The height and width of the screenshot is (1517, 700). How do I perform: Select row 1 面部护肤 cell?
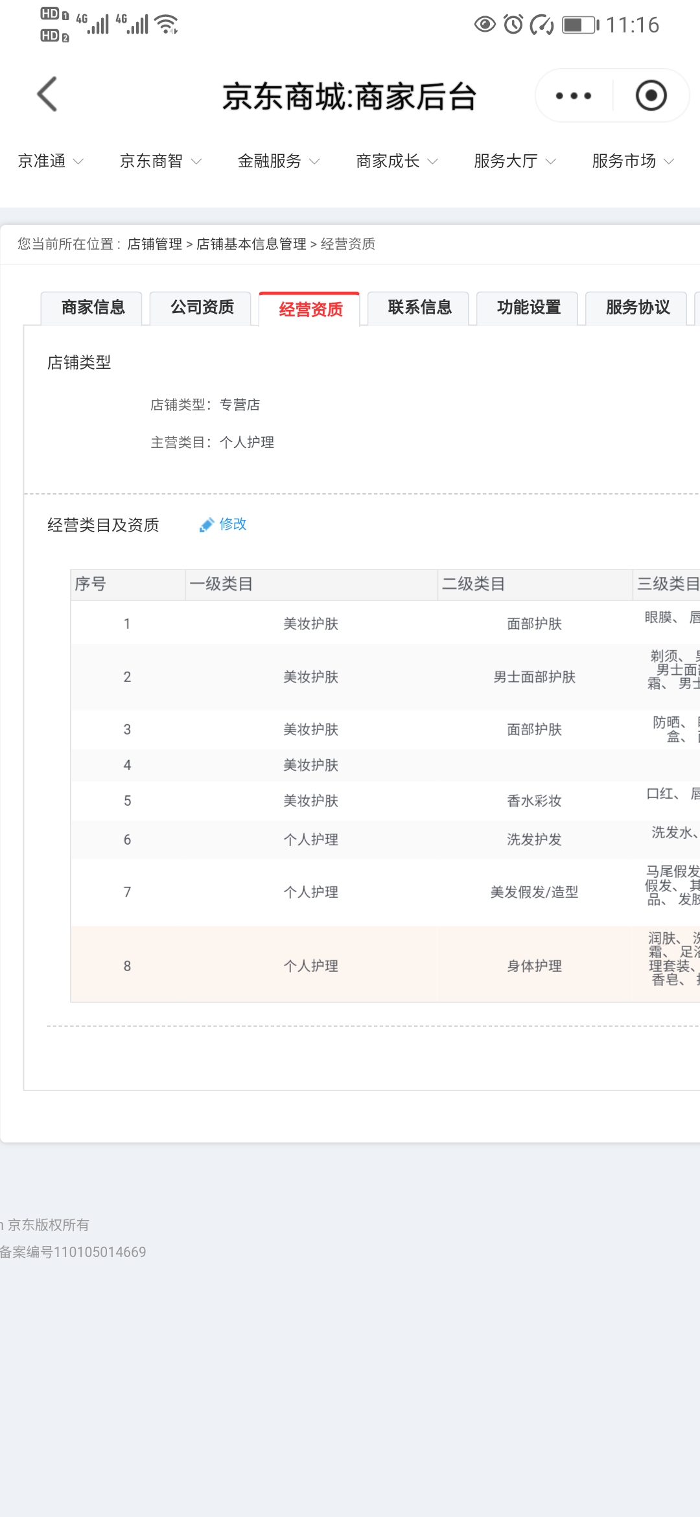534,624
